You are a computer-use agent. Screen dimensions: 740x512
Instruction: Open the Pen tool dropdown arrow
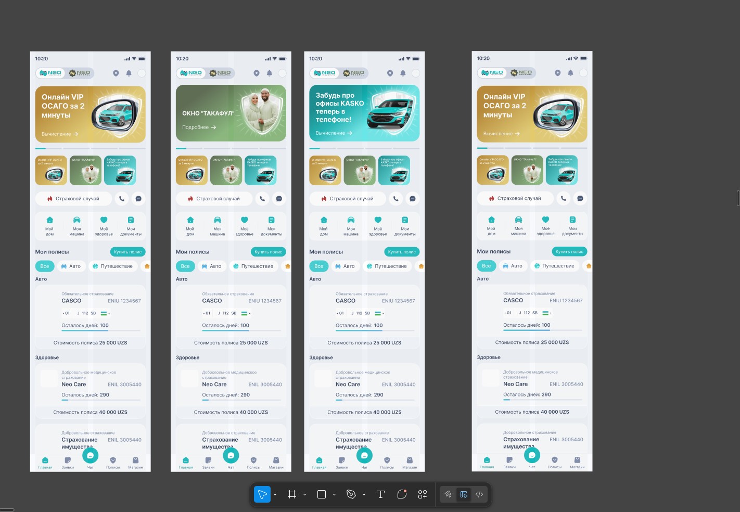coord(364,495)
